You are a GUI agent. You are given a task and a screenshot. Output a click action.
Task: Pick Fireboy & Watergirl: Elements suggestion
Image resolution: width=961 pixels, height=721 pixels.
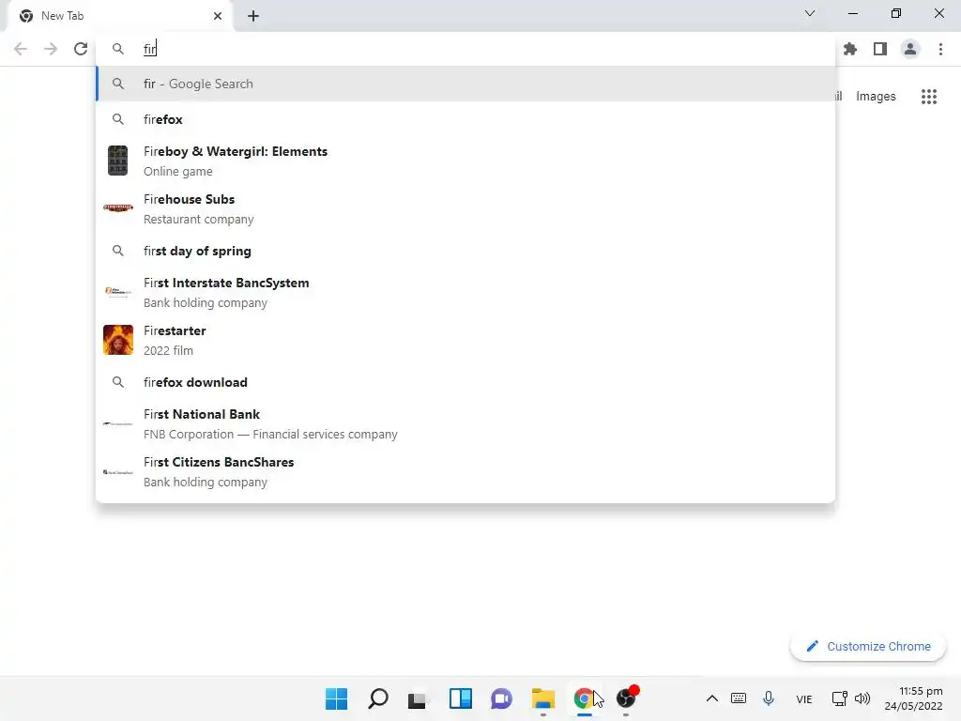click(x=465, y=161)
